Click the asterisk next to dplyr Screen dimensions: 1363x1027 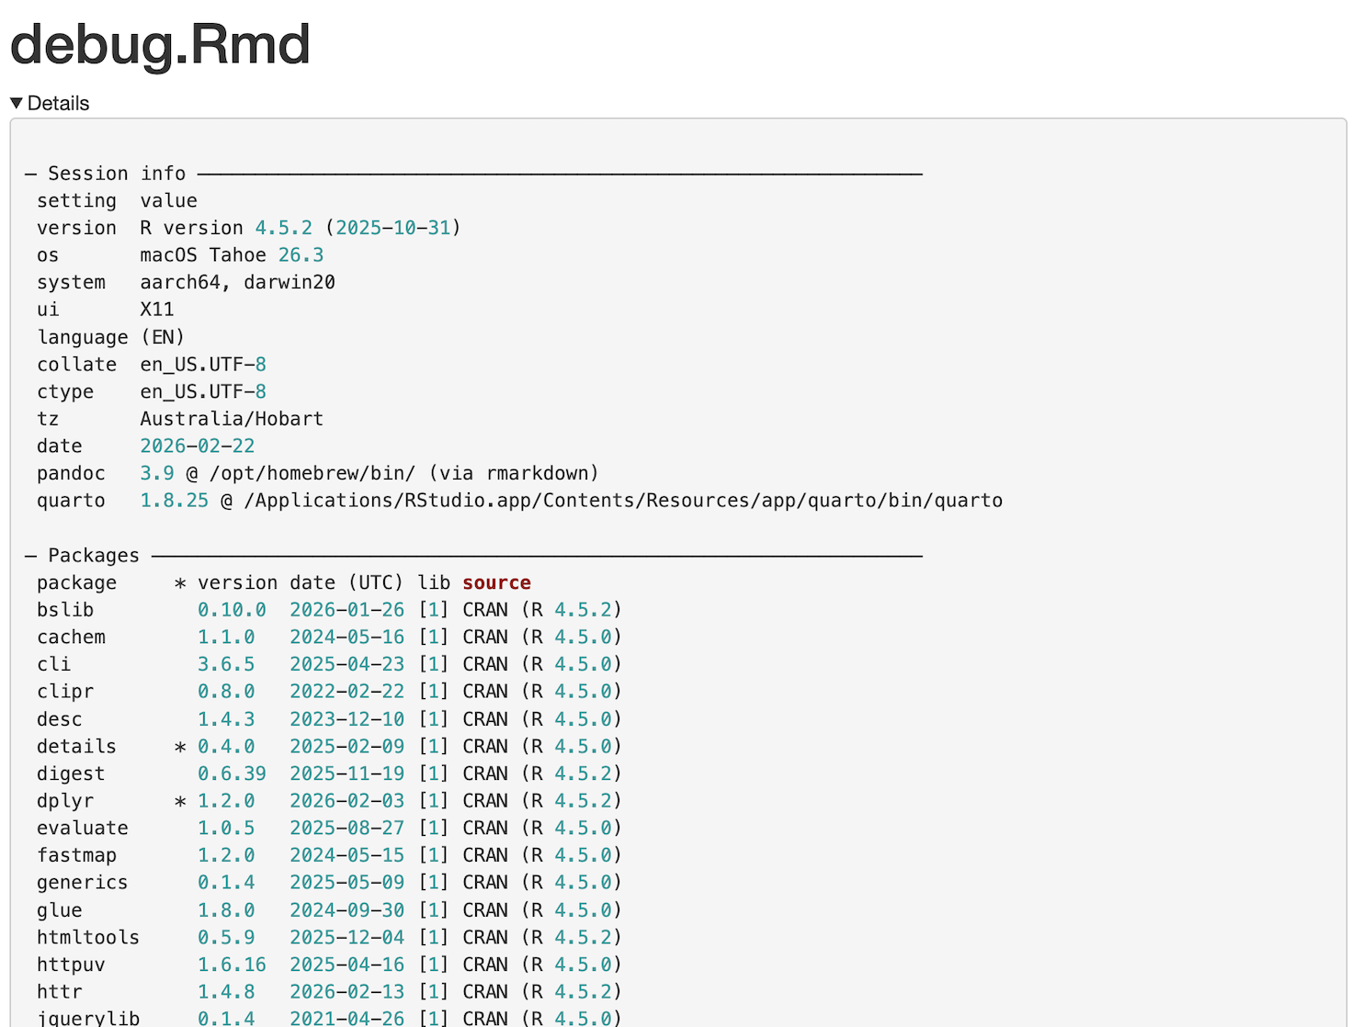(x=180, y=801)
